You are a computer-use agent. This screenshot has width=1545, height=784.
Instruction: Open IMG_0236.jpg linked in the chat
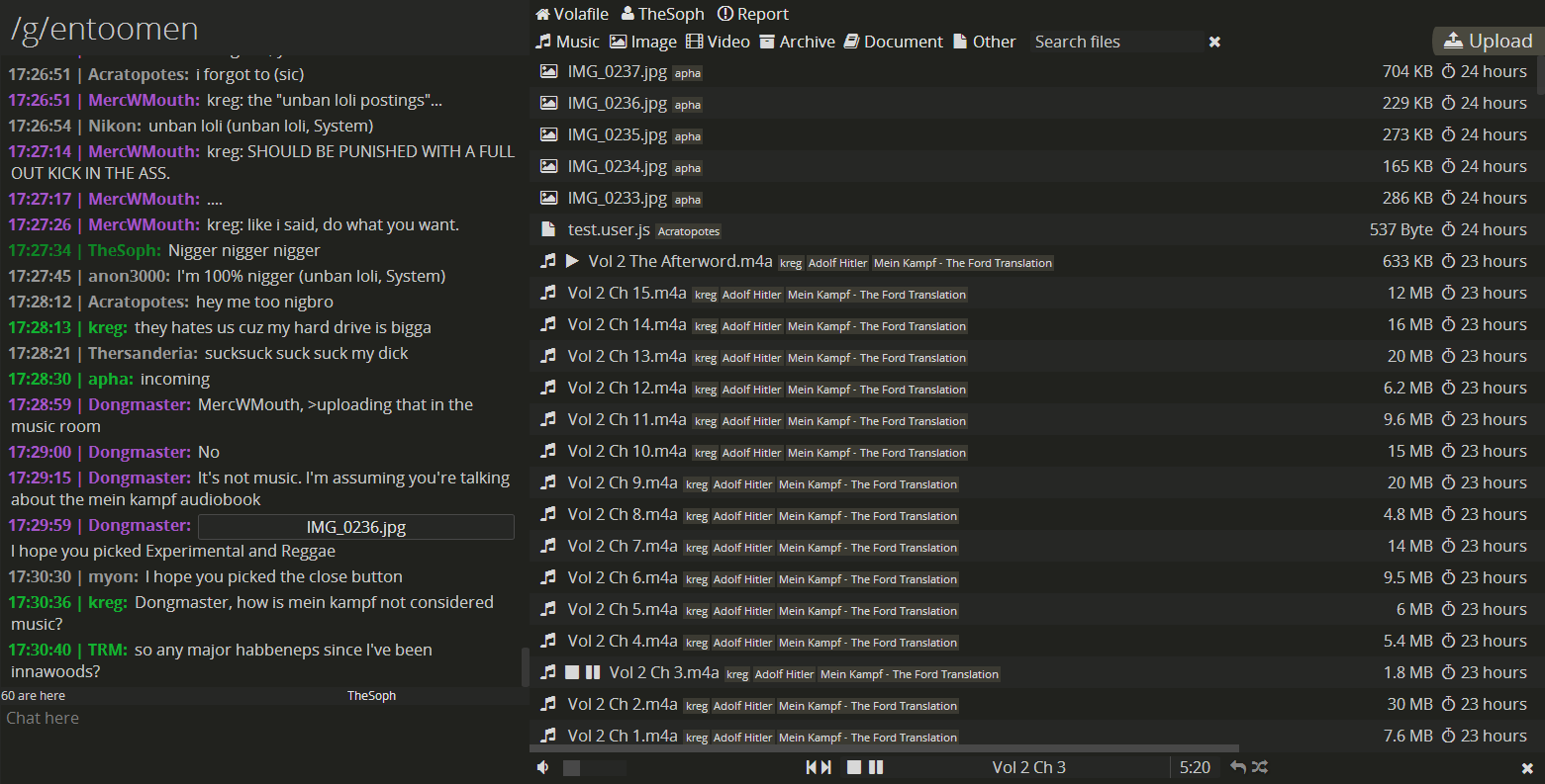[x=356, y=527]
